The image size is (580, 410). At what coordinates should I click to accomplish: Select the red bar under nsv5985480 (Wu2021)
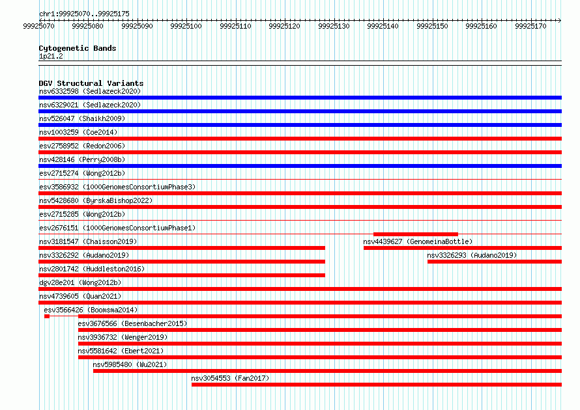pyautogui.click(x=327, y=371)
